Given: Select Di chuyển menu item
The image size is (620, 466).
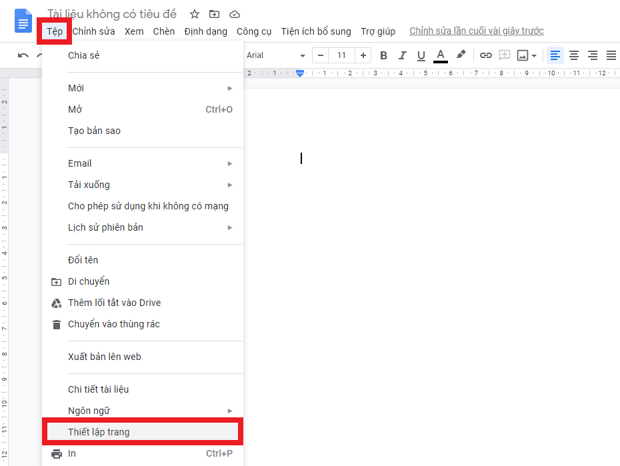Looking at the screenshot, I should [x=143, y=281].
